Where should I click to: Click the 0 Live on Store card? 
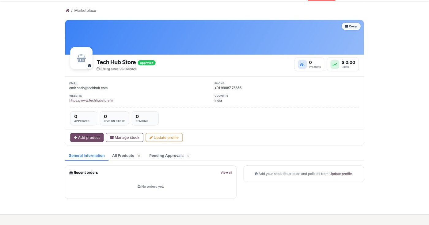(114, 118)
